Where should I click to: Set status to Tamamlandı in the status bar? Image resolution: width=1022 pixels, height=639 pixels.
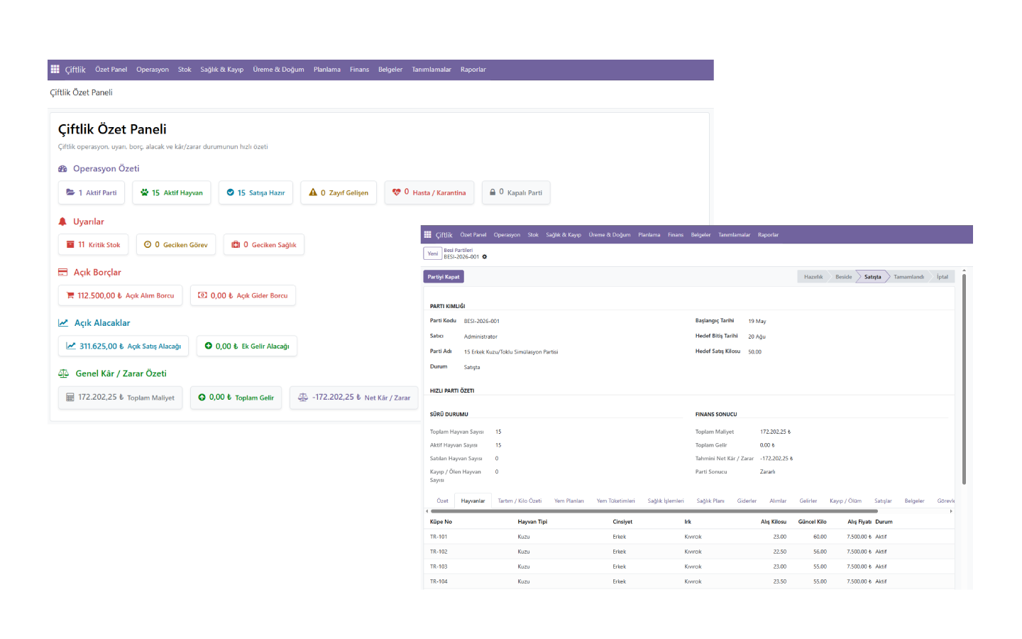pos(908,277)
